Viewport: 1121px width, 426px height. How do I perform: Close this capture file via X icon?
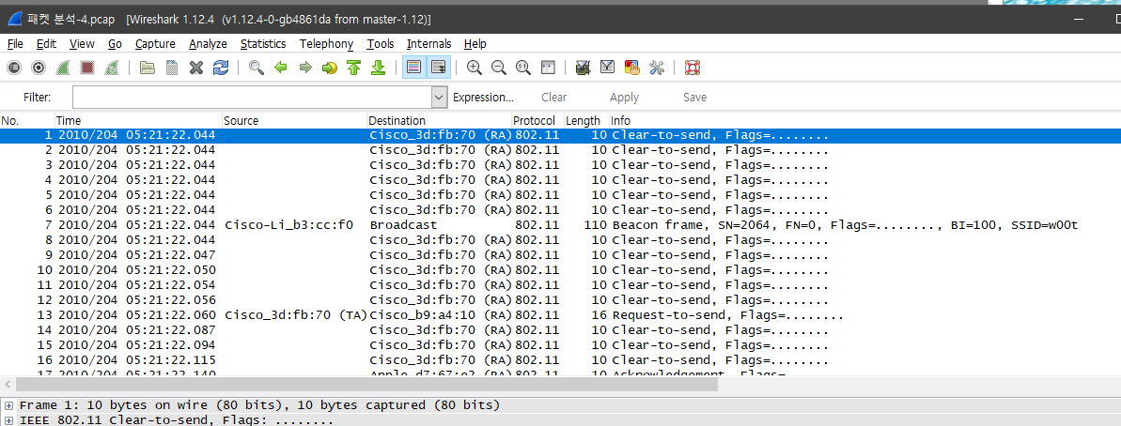coord(196,68)
